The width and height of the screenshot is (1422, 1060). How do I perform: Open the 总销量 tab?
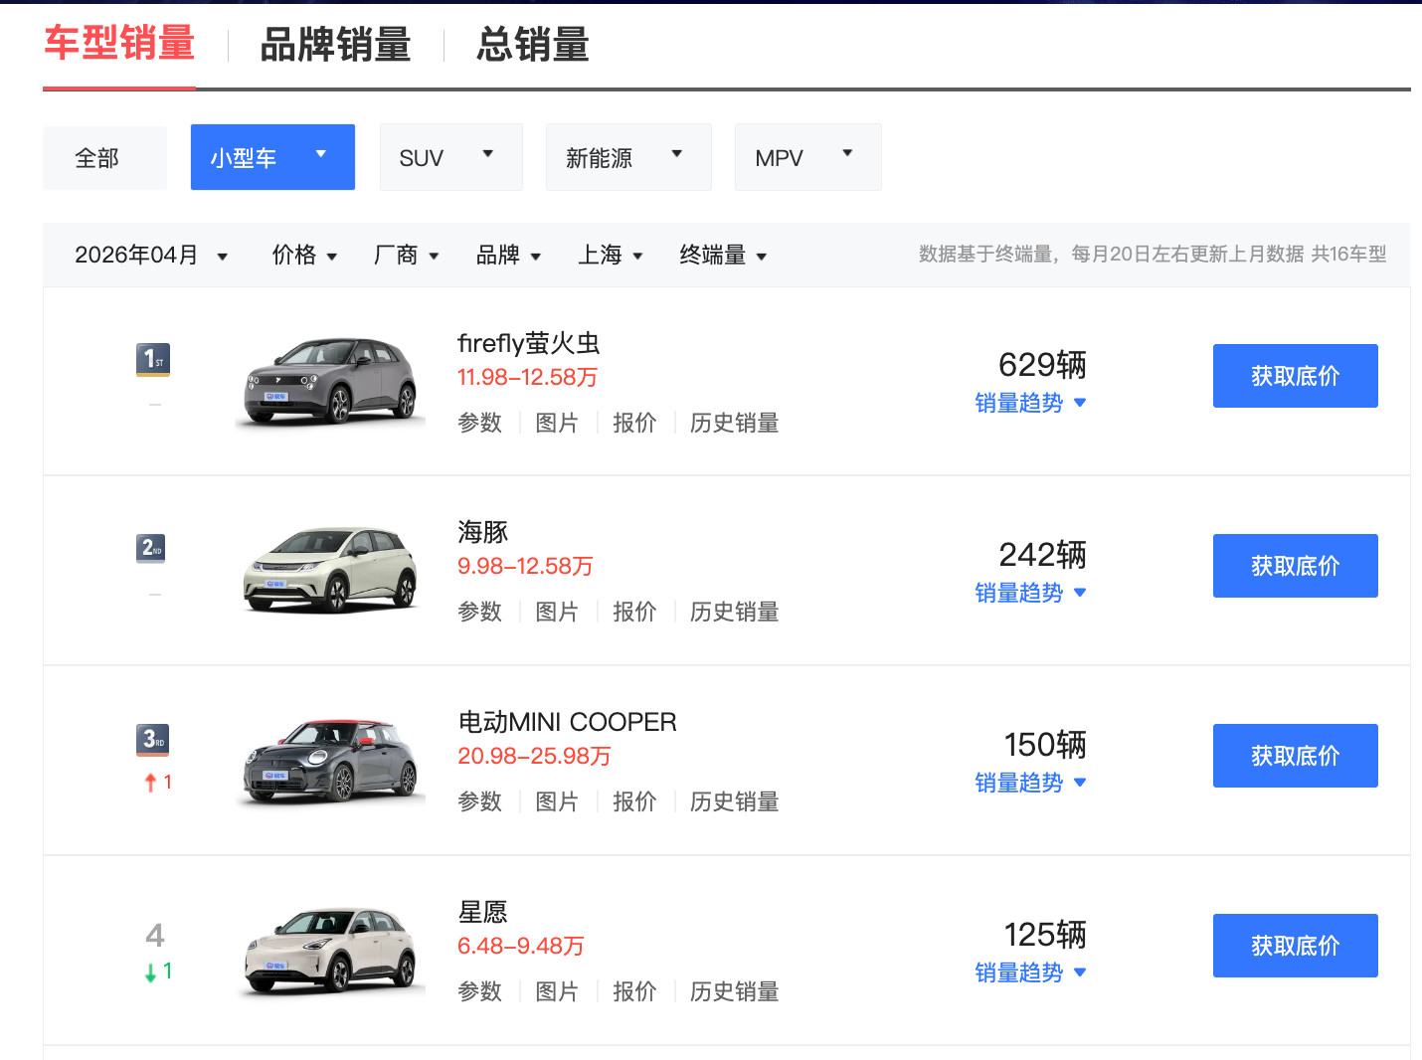(x=533, y=45)
